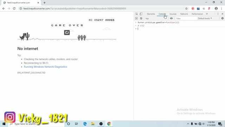This screenshot has width=225, height=127.
Task: Click the No internet heading
Action: tap(28, 49)
